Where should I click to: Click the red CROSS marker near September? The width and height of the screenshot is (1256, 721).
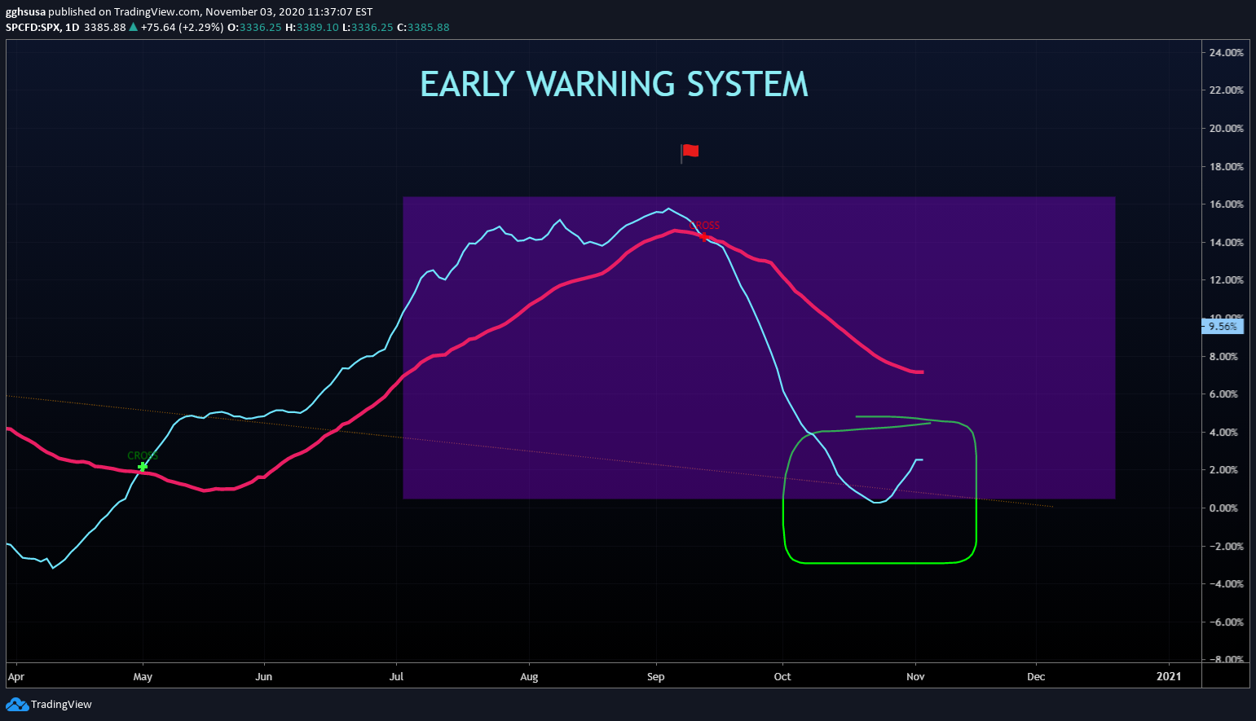[704, 236]
